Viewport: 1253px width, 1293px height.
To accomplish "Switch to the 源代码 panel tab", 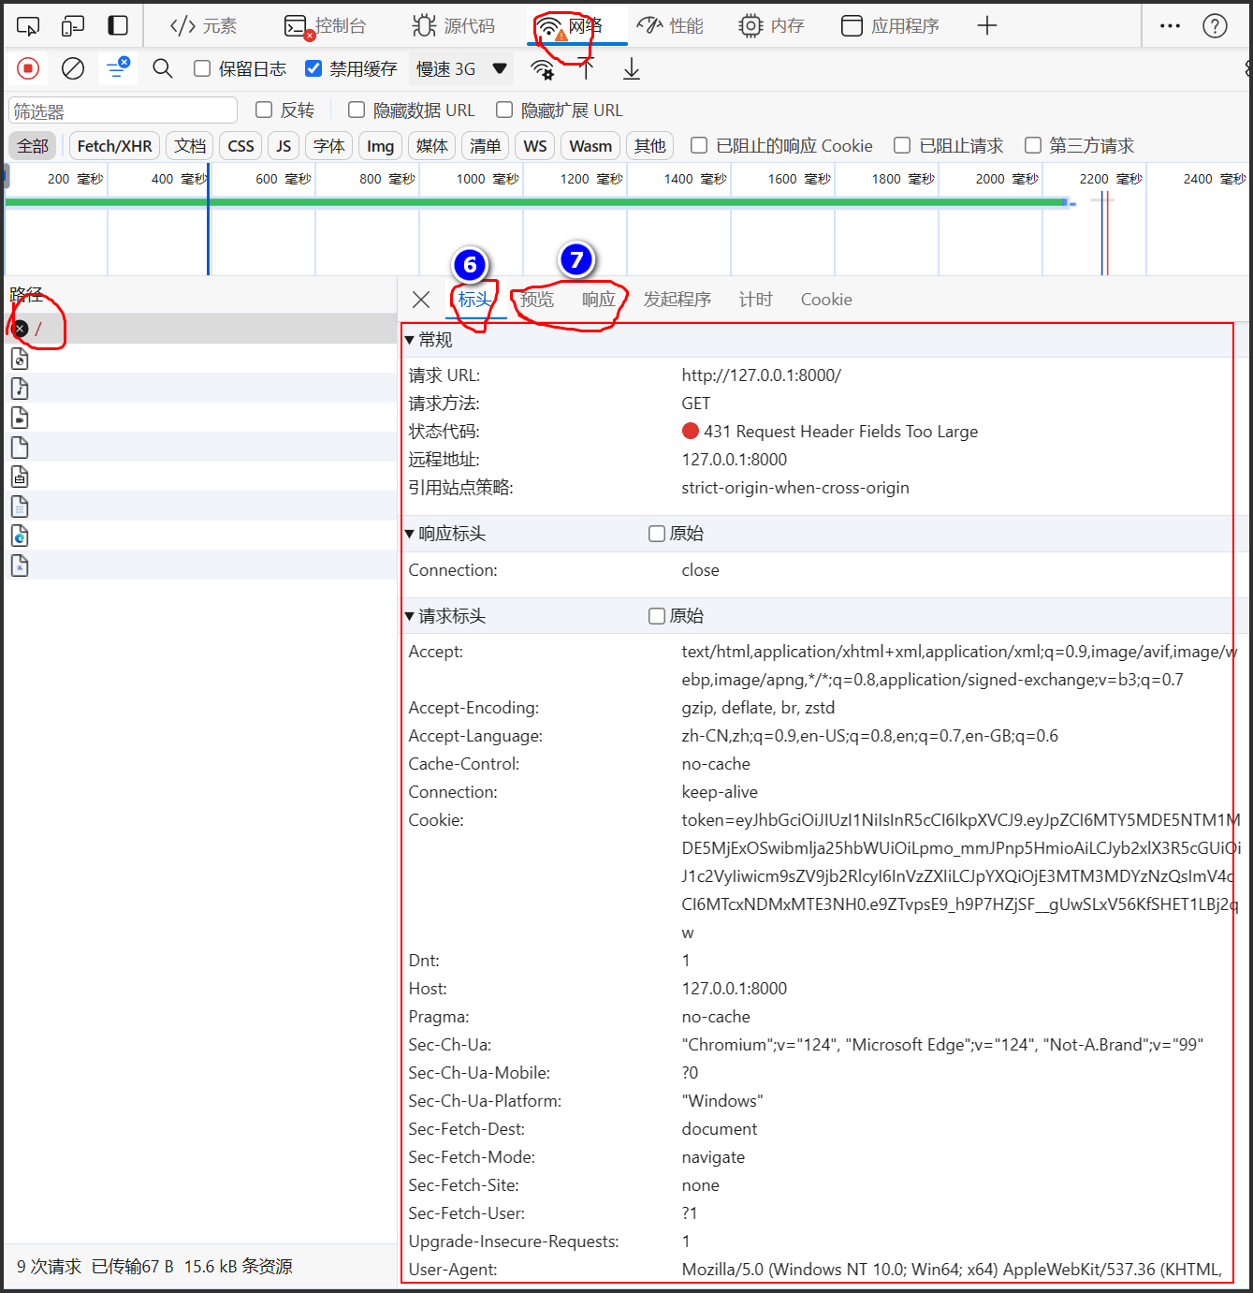I will 454,26.
